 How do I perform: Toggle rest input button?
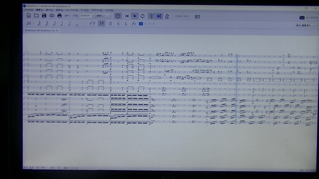click(101, 24)
